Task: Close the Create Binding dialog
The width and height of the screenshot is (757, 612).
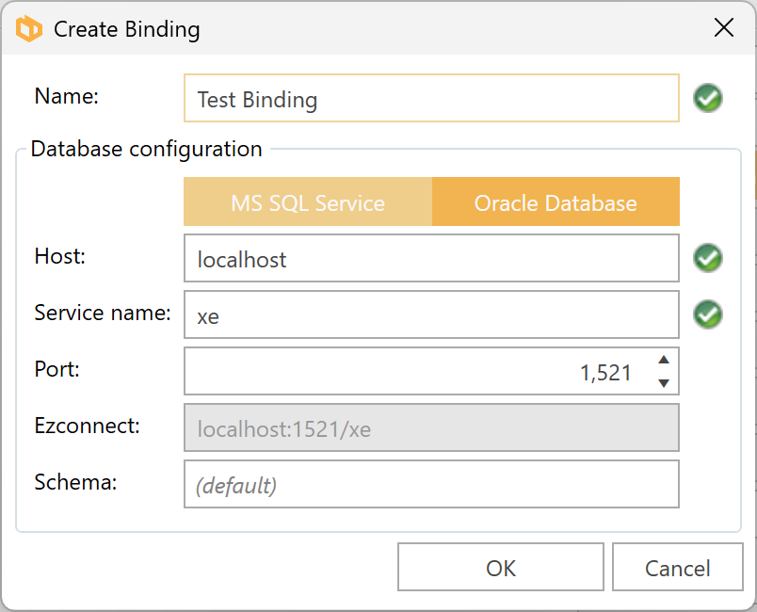Action: click(723, 28)
